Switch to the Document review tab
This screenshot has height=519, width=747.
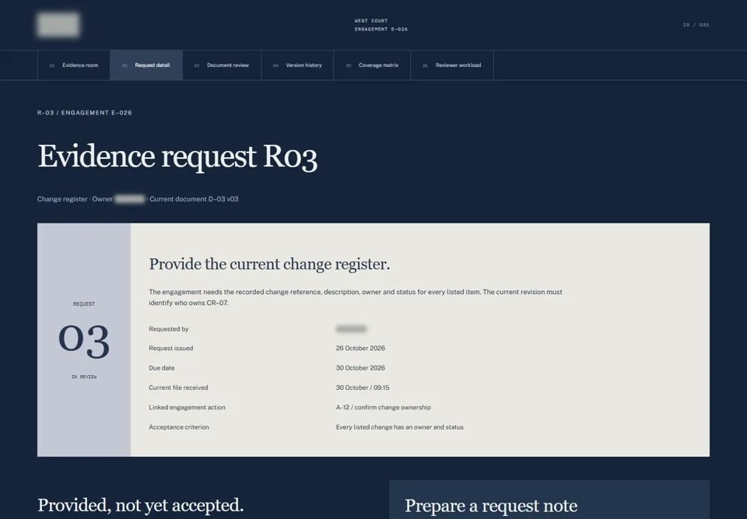coord(222,65)
